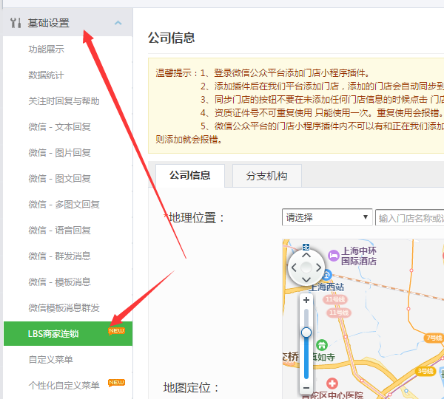444x399 pixels.
Task: Switch to the 分支机构 tab
Action: 266,176
